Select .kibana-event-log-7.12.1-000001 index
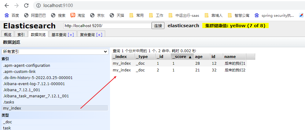305x130 pixels. pos(55,84)
